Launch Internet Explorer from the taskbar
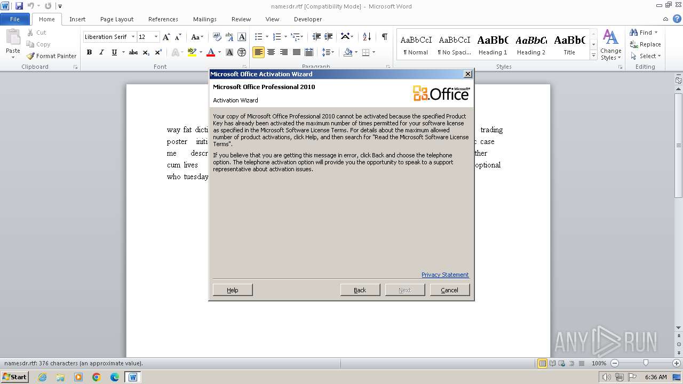This screenshot has width=683, height=384. pos(42,377)
